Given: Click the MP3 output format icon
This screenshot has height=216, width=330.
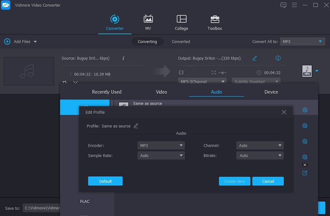Looking at the screenshot, I should click(x=306, y=71).
